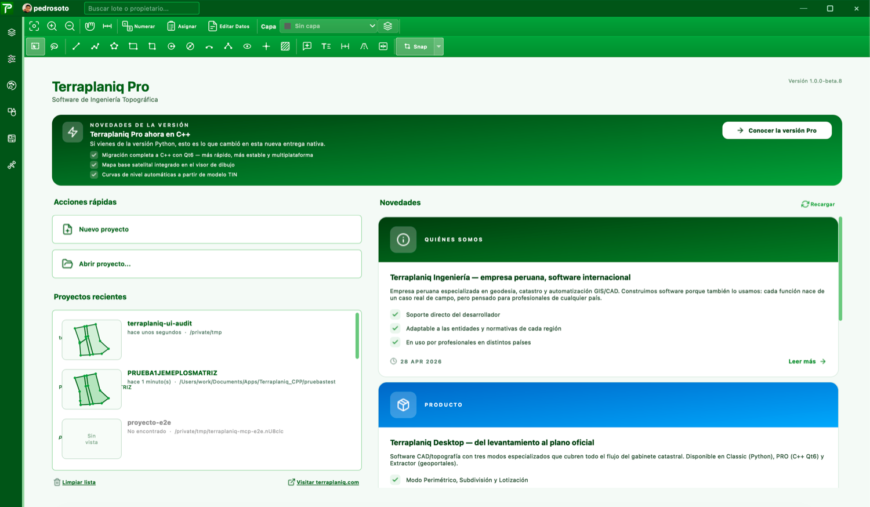The height and width of the screenshot is (507, 870).
Task: Select the vertex/angle node tool
Action: (228, 46)
